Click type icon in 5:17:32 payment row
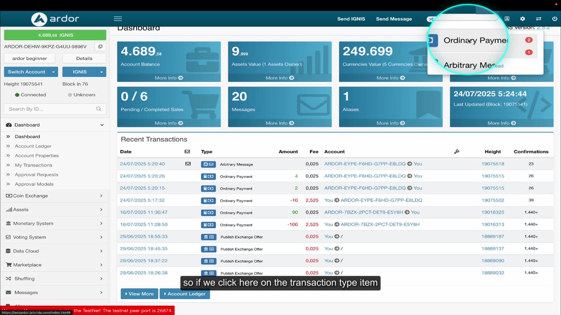 point(208,200)
